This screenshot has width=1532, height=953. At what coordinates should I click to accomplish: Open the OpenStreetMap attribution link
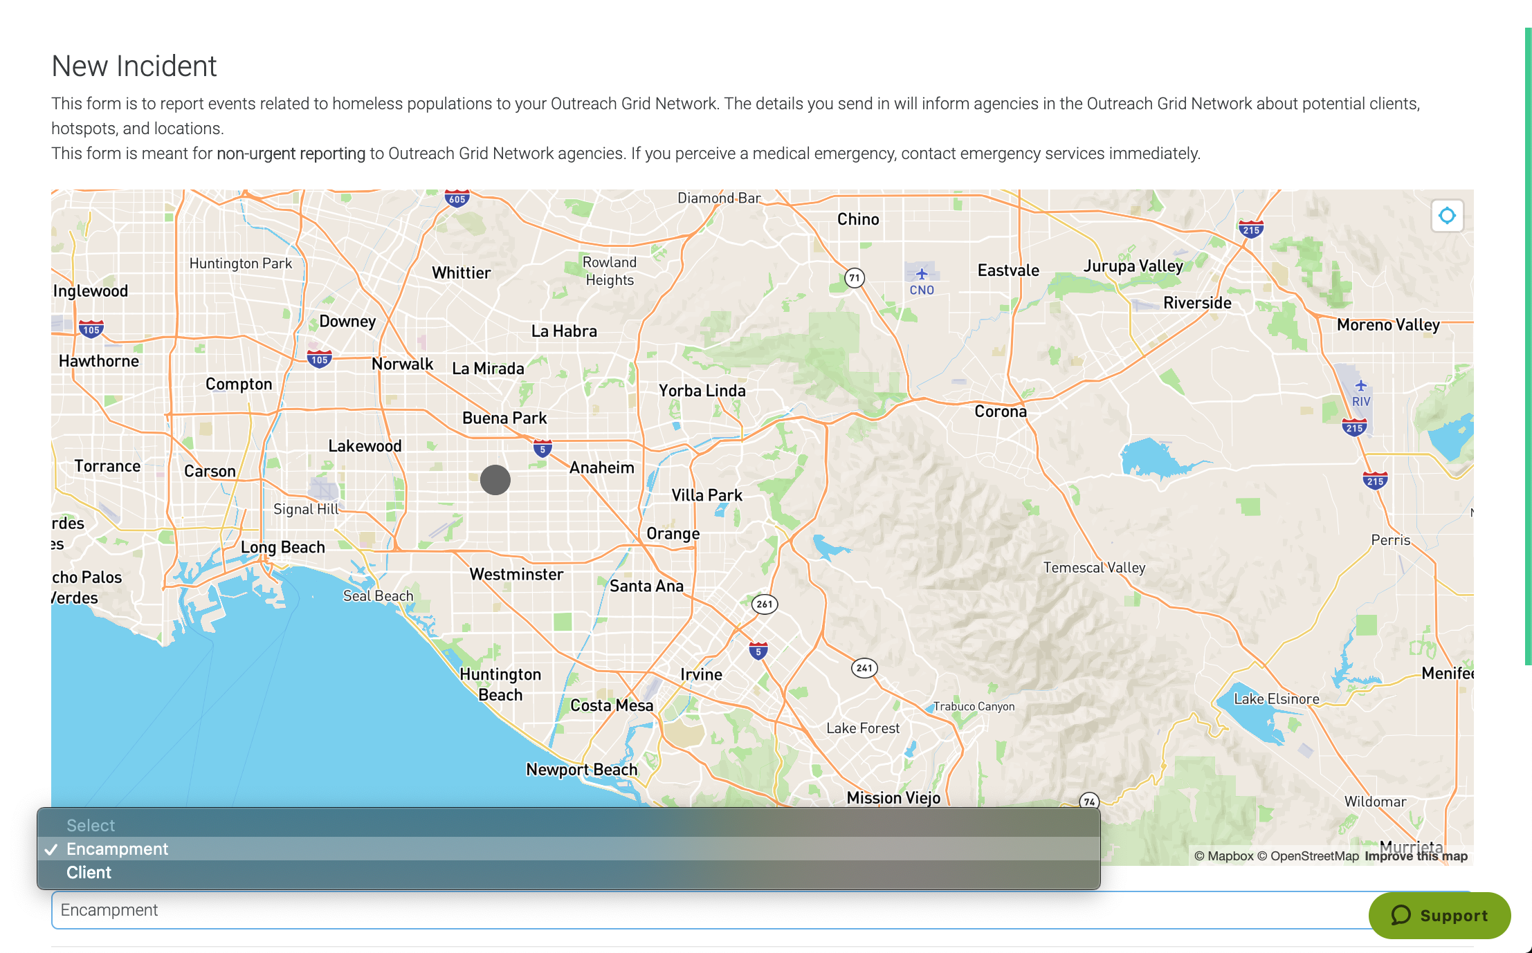[x=1308, y=856]
